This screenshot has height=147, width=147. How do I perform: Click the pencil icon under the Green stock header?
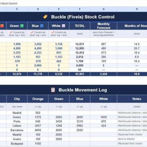pos(11,32)
